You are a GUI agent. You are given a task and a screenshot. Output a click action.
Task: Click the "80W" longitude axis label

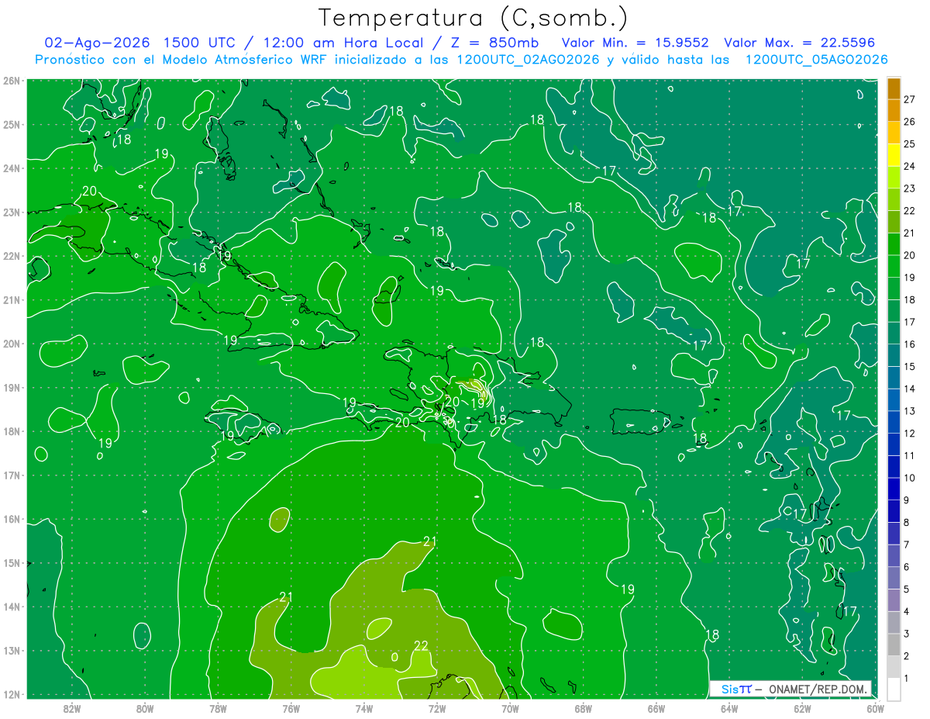145,708
